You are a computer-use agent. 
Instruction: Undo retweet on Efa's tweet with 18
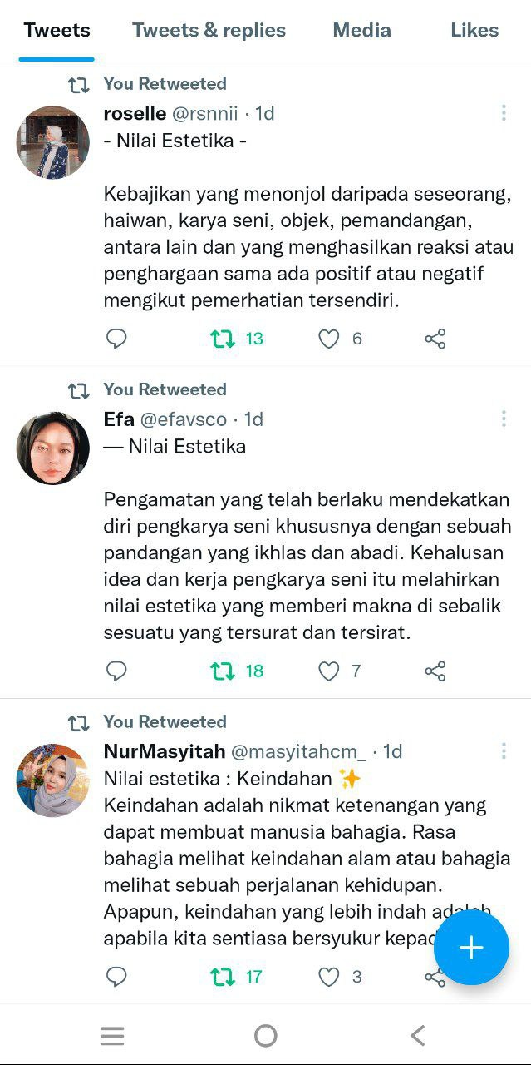222,671
